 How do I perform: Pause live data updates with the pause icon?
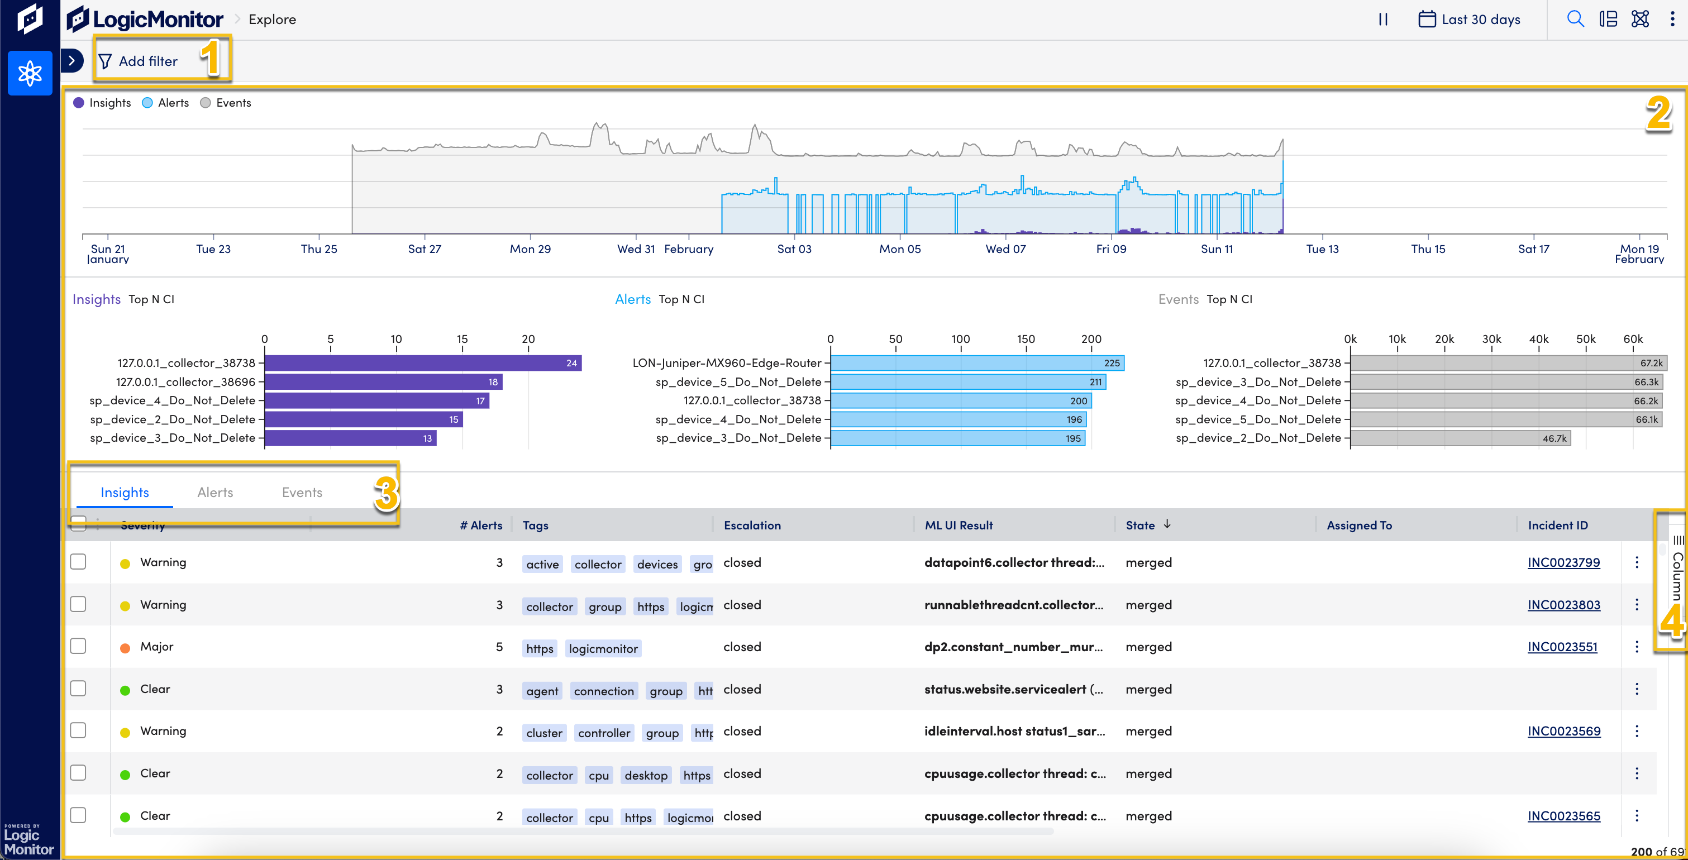pos(1382,19)
